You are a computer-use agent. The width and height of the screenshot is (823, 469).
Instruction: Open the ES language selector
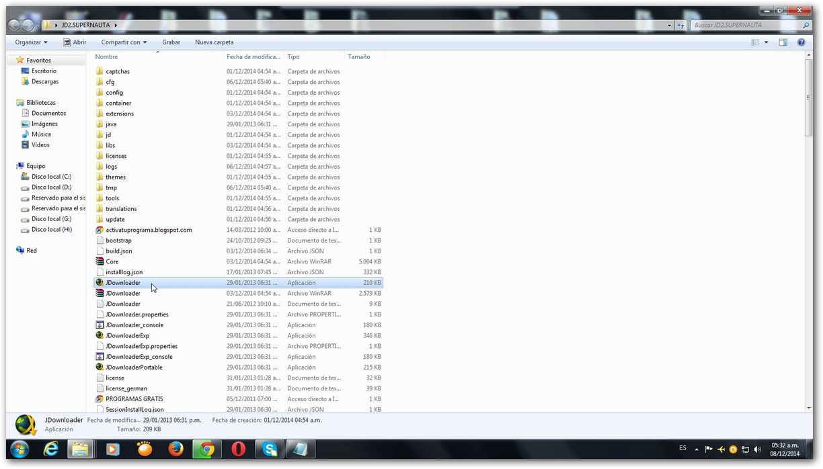click(683, 448)
